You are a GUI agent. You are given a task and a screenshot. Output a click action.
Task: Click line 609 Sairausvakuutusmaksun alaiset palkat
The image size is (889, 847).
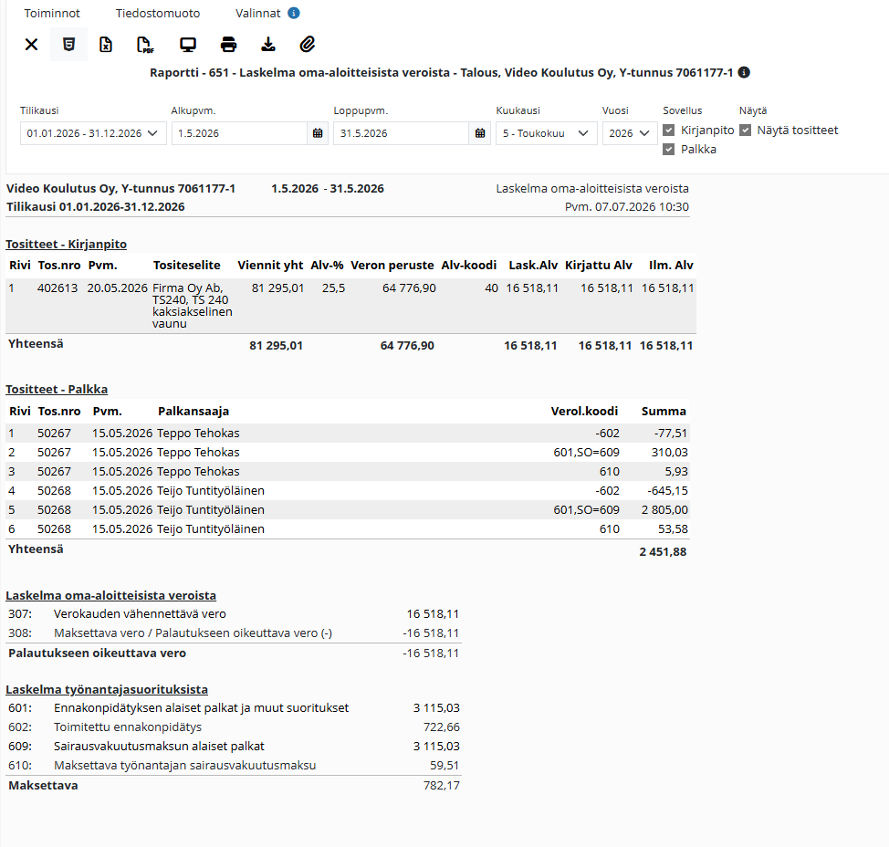234,747
